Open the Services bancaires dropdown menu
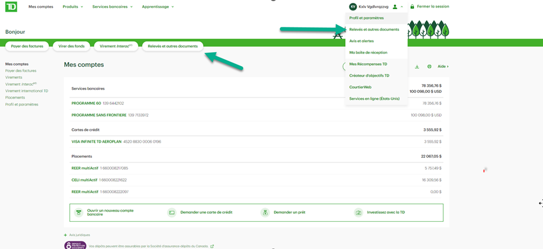Viewport: 543px width, 249px height. pyautogui.click(x=113, y=6)
